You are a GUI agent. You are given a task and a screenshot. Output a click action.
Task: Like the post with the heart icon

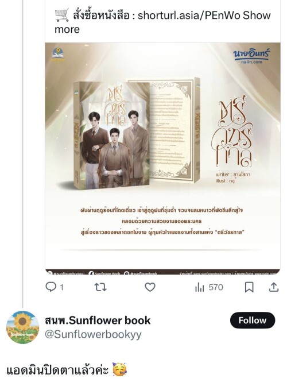[150, 287]
